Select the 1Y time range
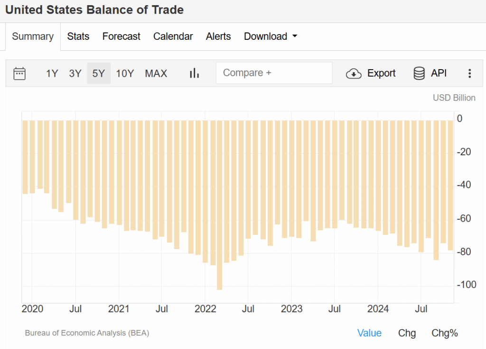 click(x=52, y=73)
